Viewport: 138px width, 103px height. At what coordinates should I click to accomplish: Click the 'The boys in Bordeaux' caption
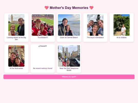click(95, 37)
